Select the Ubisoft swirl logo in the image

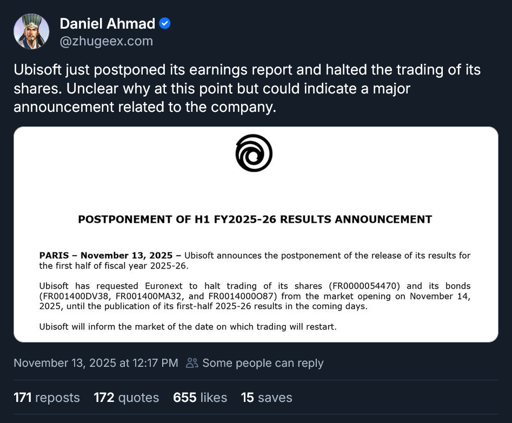pos(254,153)
